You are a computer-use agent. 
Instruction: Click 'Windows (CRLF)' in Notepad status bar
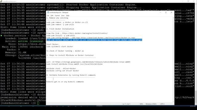click(151, 104)
